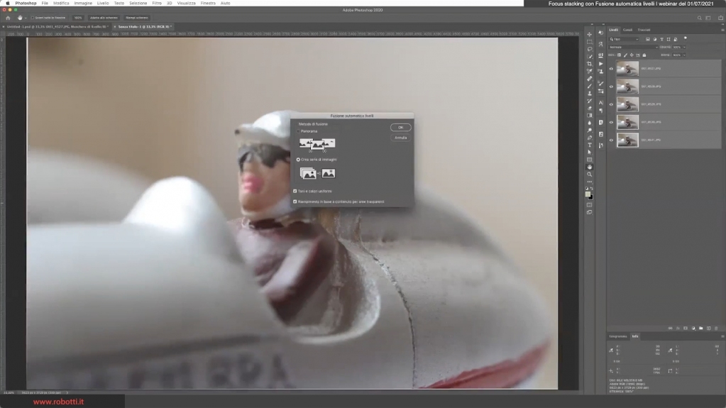Hide the top layer with eye icon
The width and height of the screenshot is (726, 408).
click(611, 69)
